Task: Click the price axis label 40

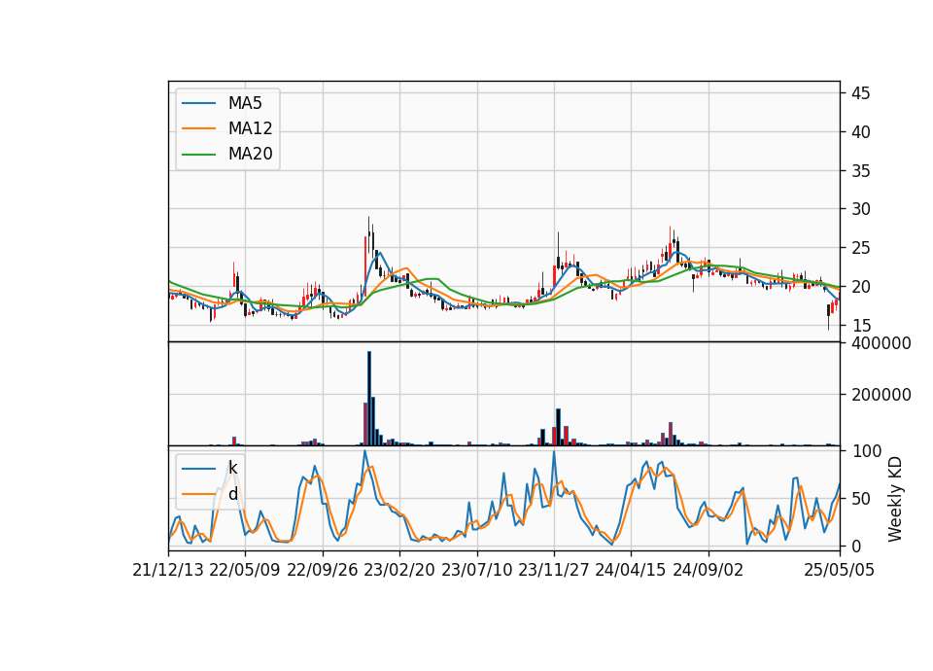Action: 860,131
